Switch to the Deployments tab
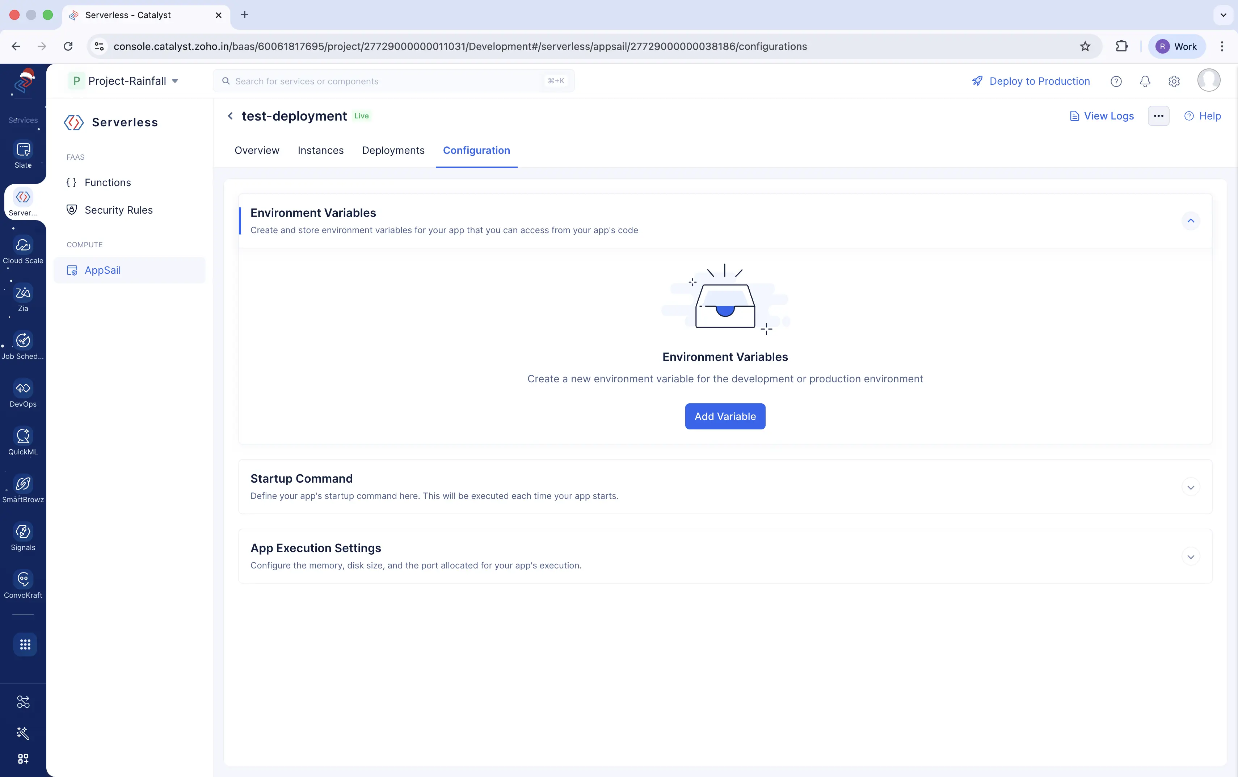The height and width of the screenshot is (777, 1238). click(x=392, y=150)
